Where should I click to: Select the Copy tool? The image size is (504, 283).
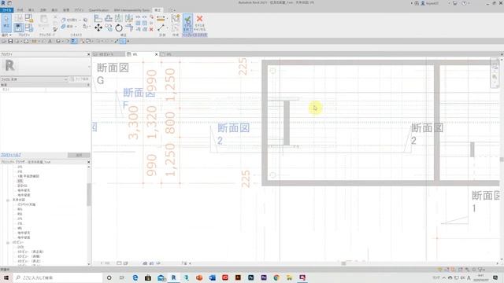(109, 28)
